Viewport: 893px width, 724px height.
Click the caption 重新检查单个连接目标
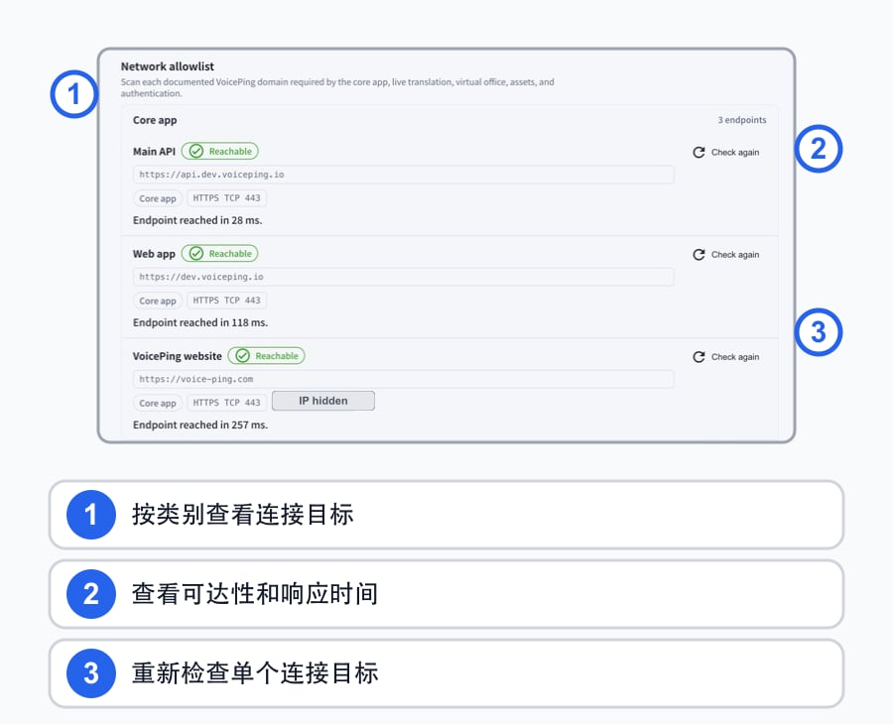pos(255,672)
